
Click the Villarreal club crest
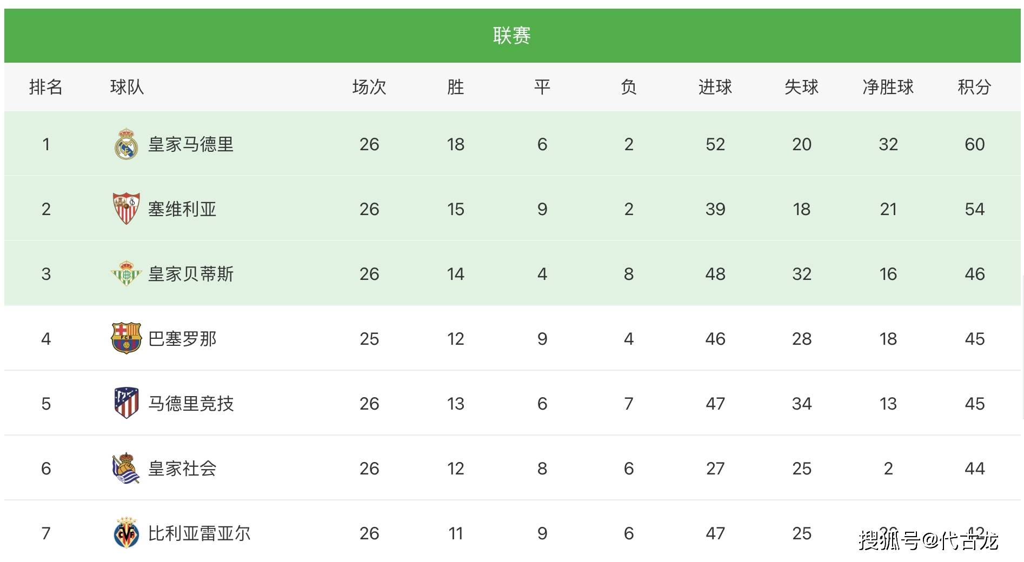pos(126,533)
